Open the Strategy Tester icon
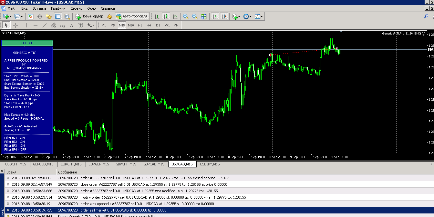 (67, 16)
